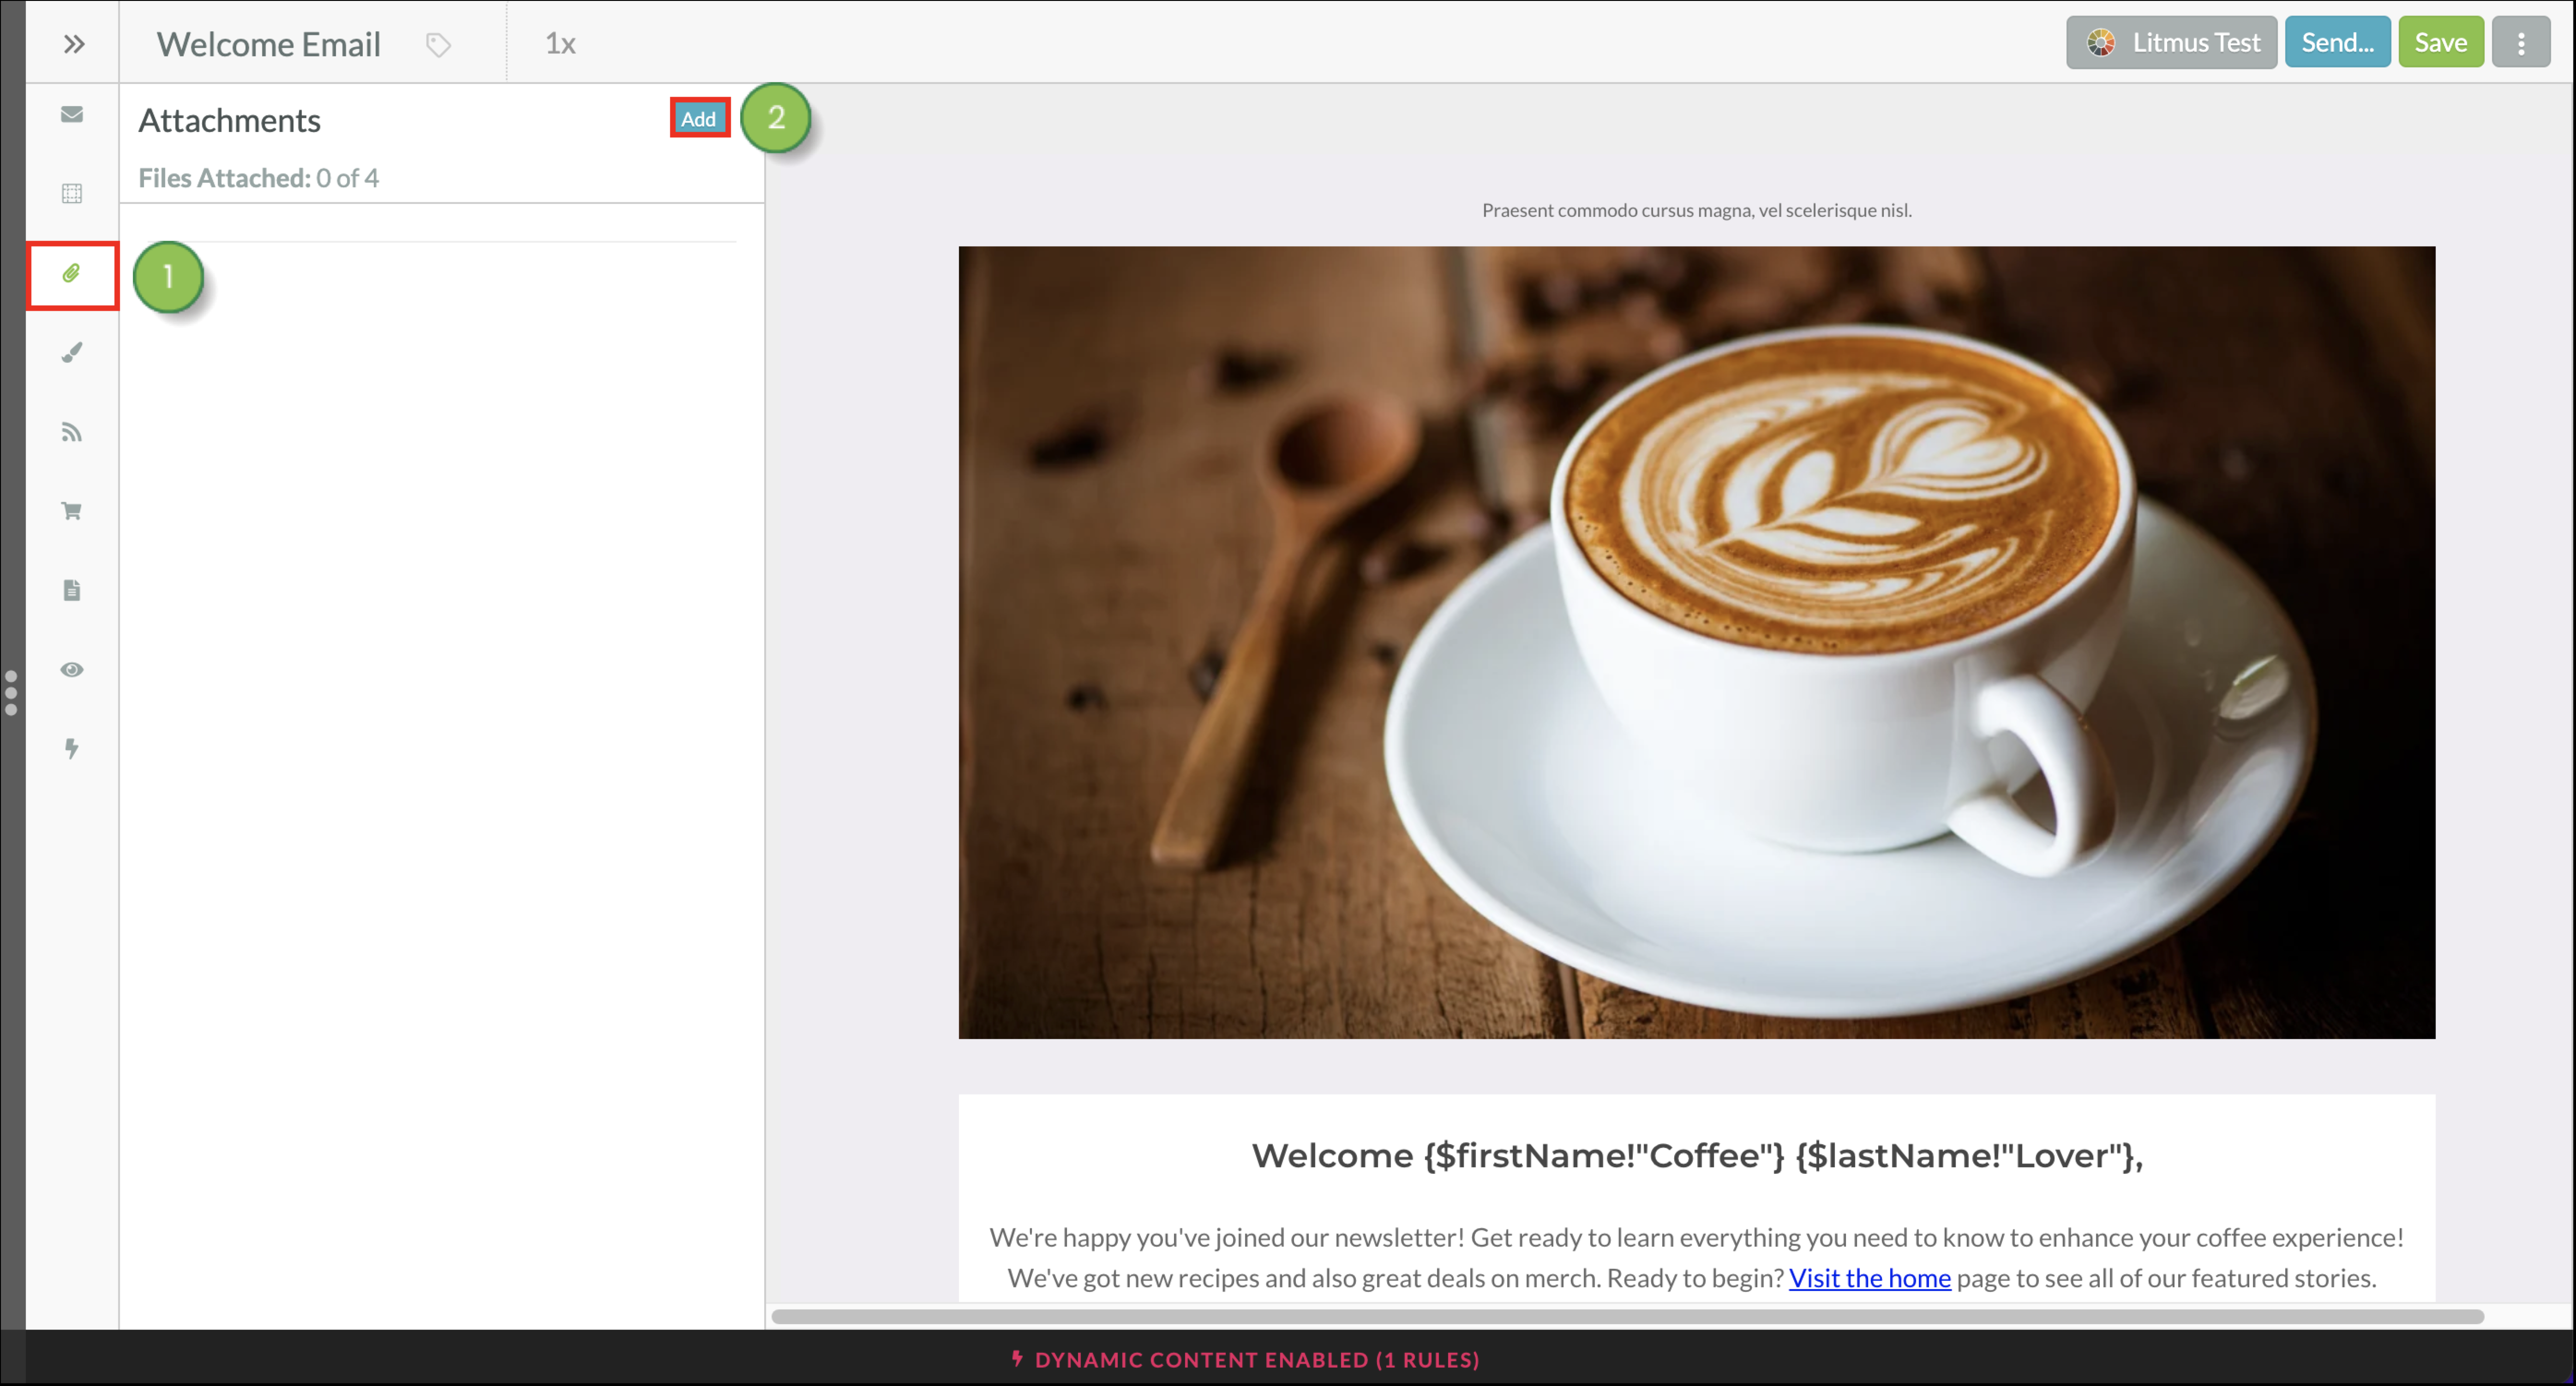The image size is (2576, 1386).
Task: Open the three-dot more options menu
Action: (x=2521, y=42)
